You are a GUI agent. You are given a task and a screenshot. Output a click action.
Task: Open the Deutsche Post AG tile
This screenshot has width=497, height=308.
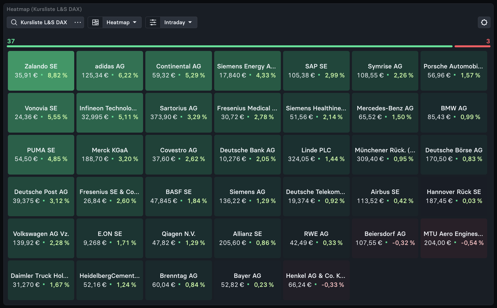click(41, 196)
